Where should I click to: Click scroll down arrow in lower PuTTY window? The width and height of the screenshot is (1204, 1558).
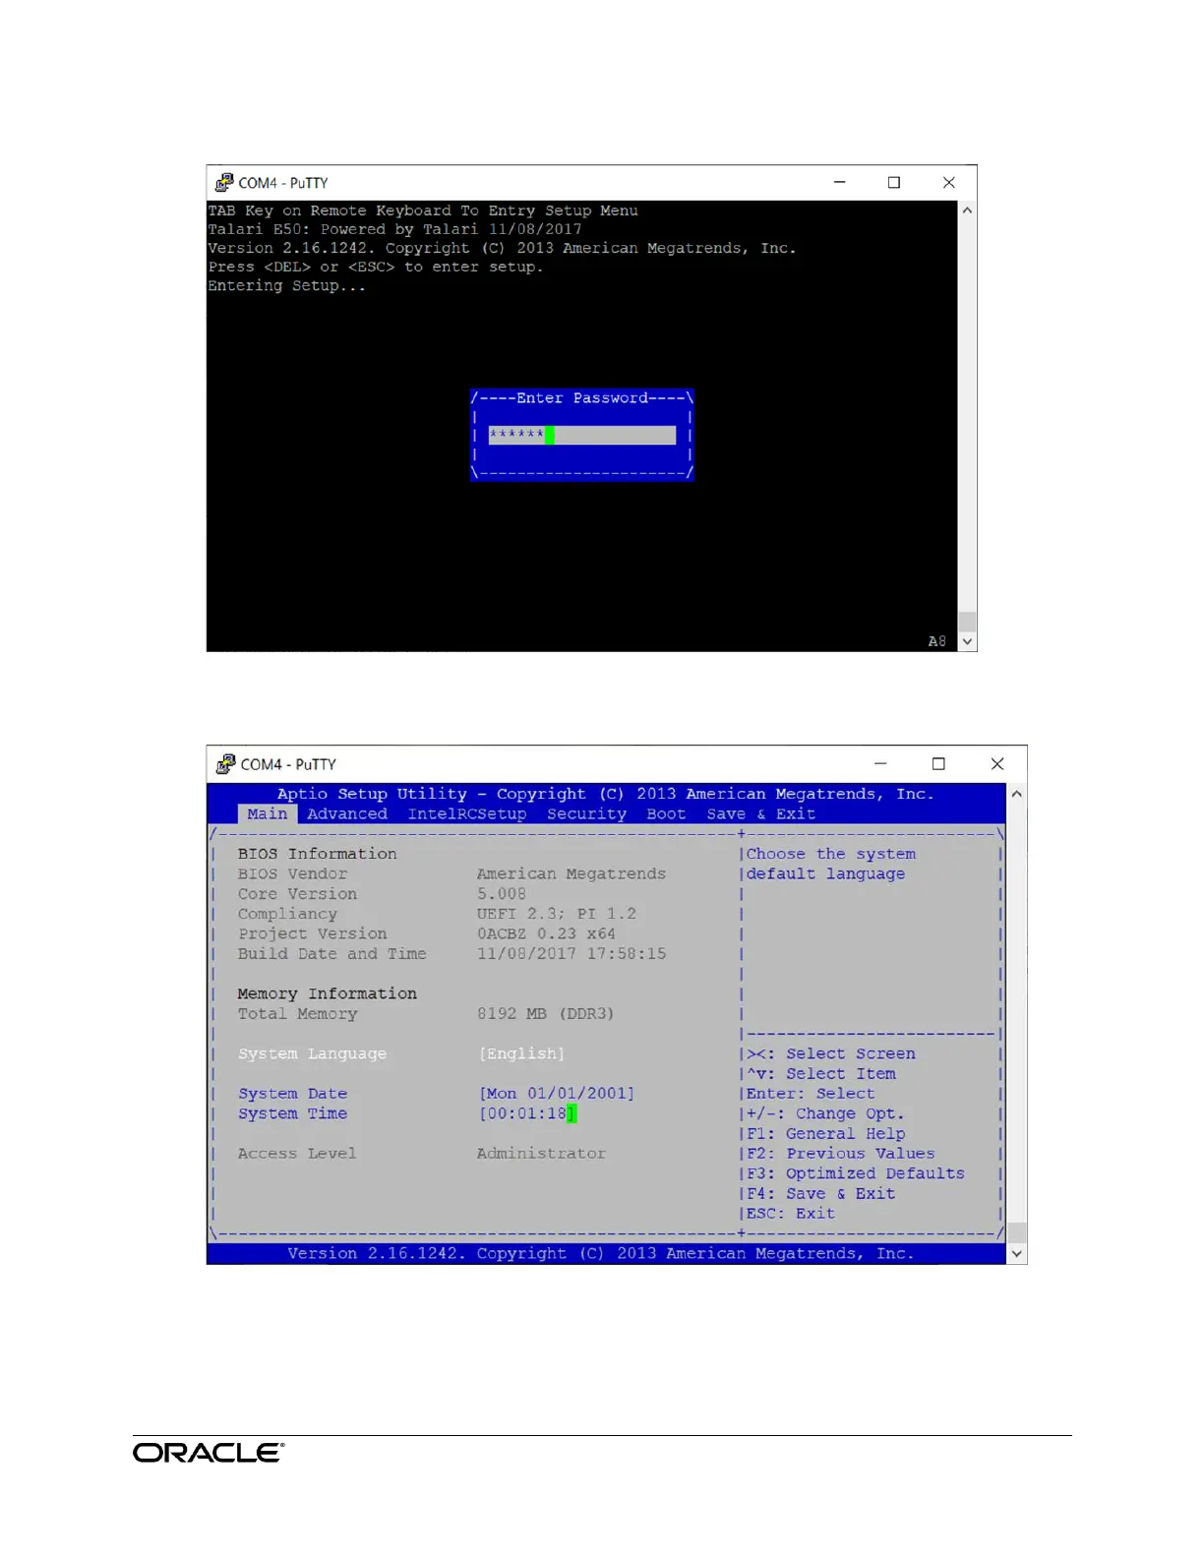coord(1016,1254)
